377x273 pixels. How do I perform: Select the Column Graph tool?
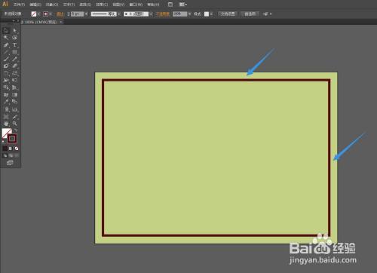point(15,109)
